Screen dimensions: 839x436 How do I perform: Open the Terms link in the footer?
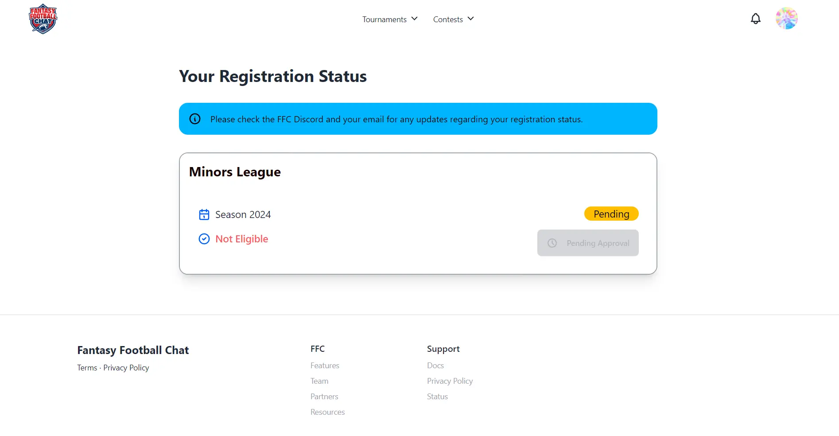point(87,367)
